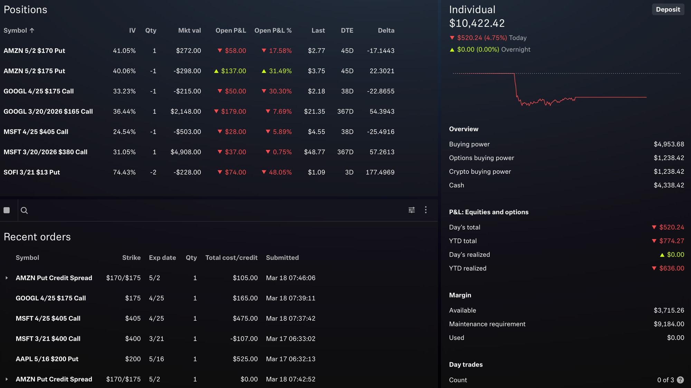Select the MSFT 3/21 $400 Call order
691x388 pixels.
(165, 339)
